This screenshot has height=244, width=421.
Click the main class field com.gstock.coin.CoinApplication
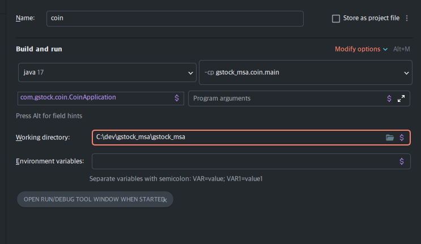[x=101, y=98]
